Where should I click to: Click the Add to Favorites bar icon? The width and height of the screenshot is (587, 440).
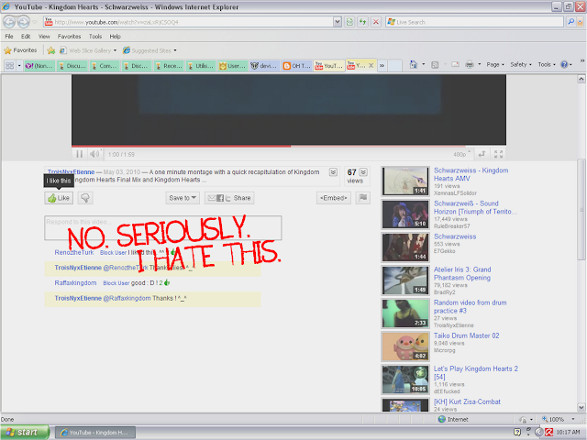pos(51,50)
